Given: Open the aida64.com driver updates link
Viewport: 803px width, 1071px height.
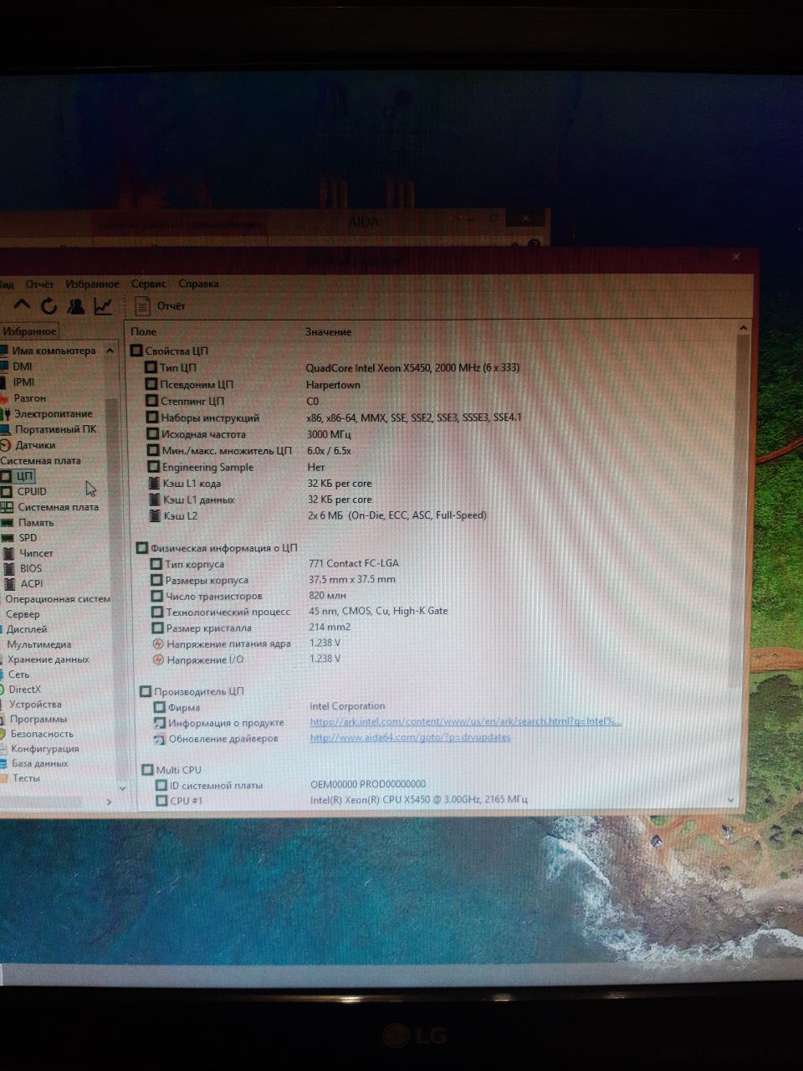Looking at the screenshot, I should 410,737.
